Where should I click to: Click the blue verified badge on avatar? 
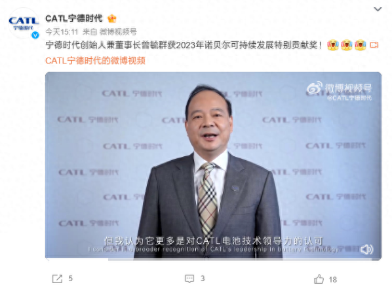tap(35, 35)
